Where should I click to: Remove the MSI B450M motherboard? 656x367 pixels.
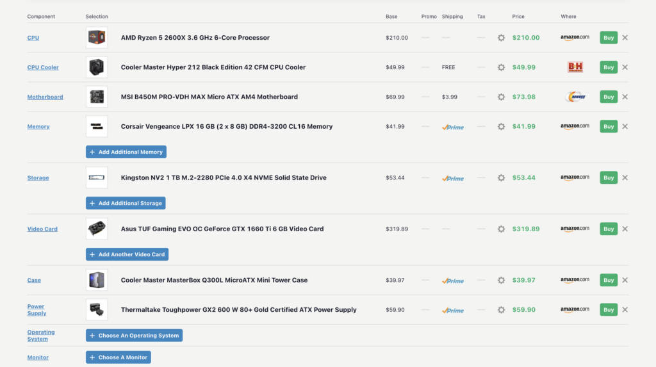tap(625, 97)
